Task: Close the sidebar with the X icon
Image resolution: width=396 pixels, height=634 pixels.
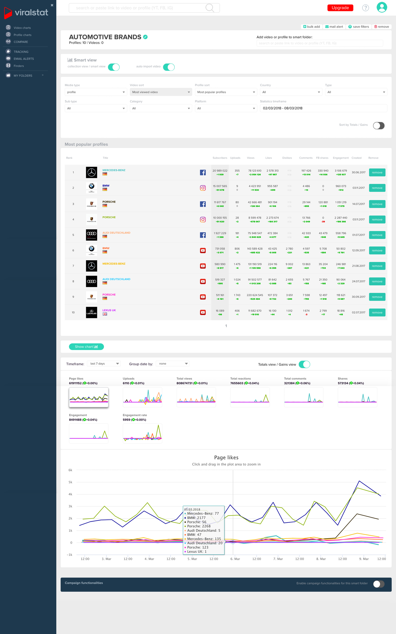Action: 52,5
